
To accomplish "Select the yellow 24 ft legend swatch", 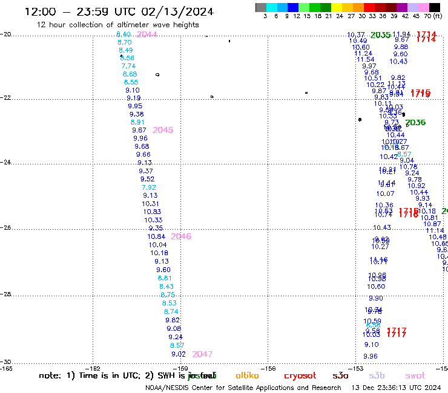I will pos(337,7).
